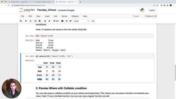Click heading Pandas Where with Callable condition
The width and height of the screenshot is (176, 99).
coord(61,88)
